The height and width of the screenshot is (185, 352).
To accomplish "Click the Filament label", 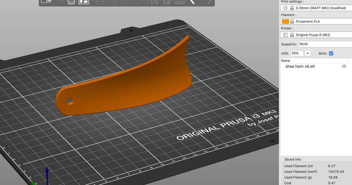I will 288,15.
